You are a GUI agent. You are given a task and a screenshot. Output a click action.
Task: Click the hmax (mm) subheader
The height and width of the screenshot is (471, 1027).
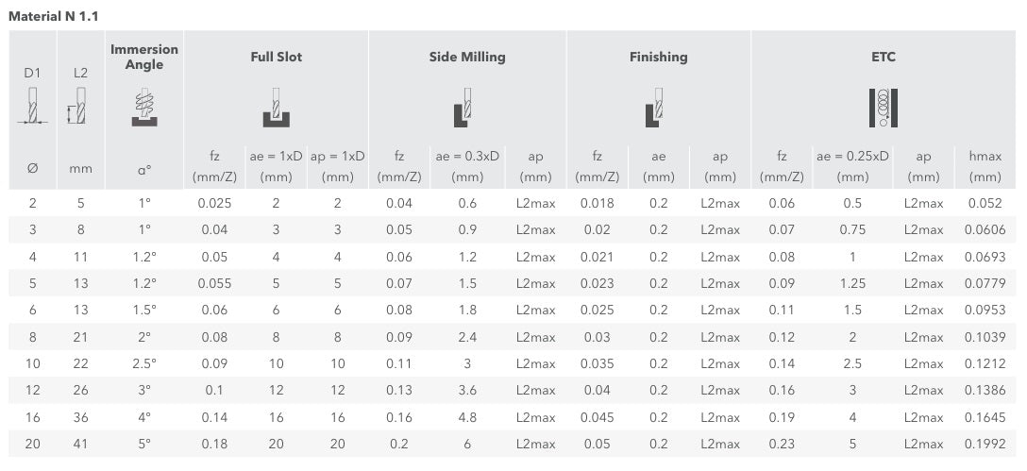[x=985, y=166]
